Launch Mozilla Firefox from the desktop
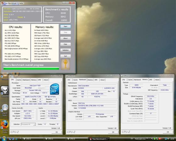 tap(5, 126)
